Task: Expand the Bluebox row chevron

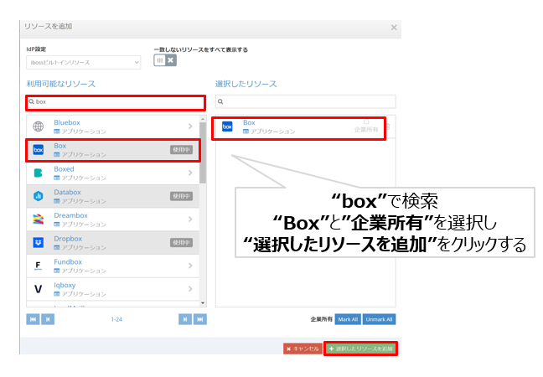Action: click(190, 127)
